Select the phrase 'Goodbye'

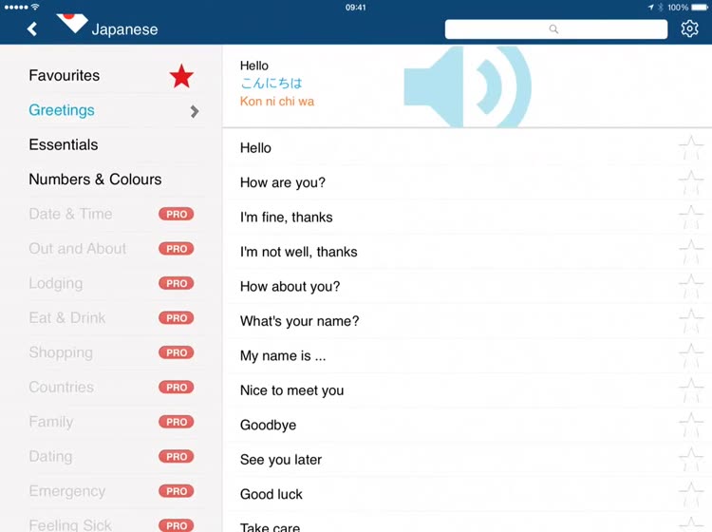click(x=467, y=426)
